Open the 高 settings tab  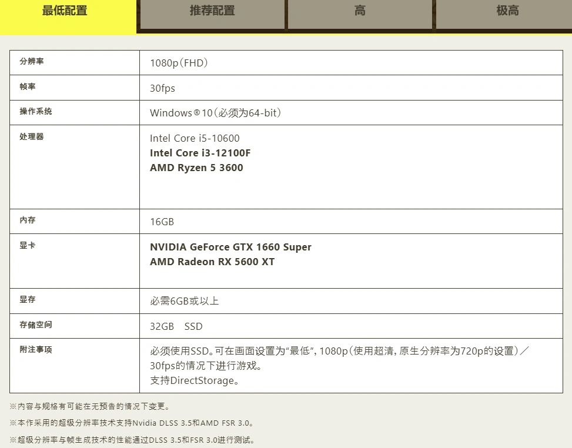(360, 11)
